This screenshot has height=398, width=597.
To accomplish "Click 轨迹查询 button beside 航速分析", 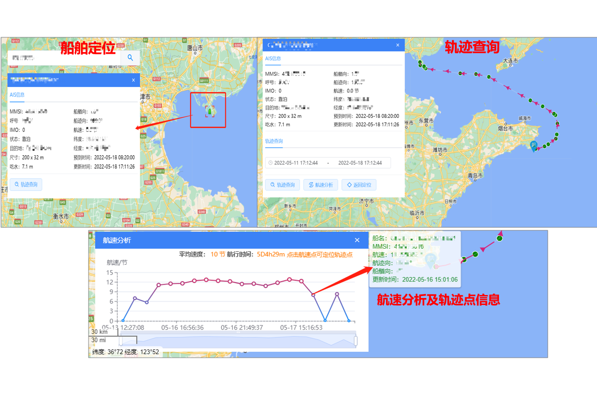I will pyautogui.click(x=283, y=185).
